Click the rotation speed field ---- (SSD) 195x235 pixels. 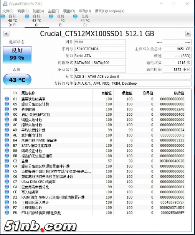[x=177, y=56]
